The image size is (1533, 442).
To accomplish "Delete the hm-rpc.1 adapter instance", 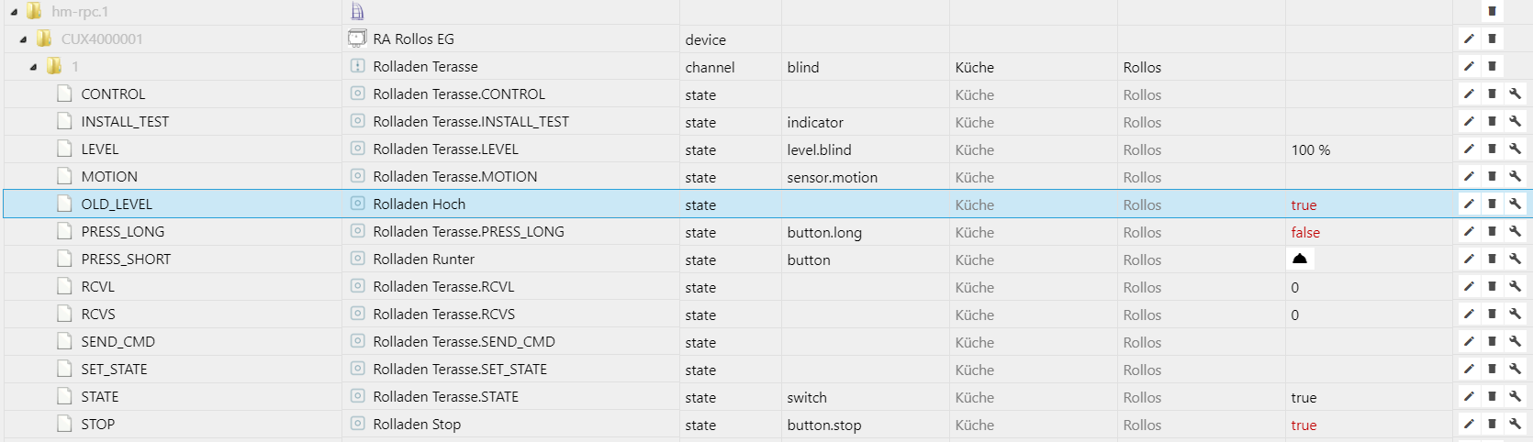I will tap(1492, 11).
